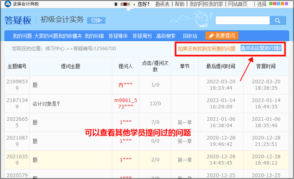Image resolution: width=294 pixels, height=179 pixels.
Task: Click the pencil icon on 我要提问
Action: point(211,36)
